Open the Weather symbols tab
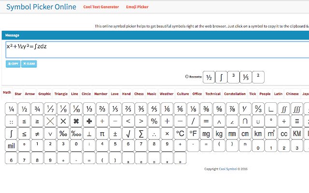Screen dimensions: 309x193 click(167, 94)
